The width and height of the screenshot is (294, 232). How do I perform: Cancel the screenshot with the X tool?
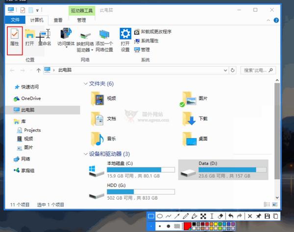coord(250,216)
